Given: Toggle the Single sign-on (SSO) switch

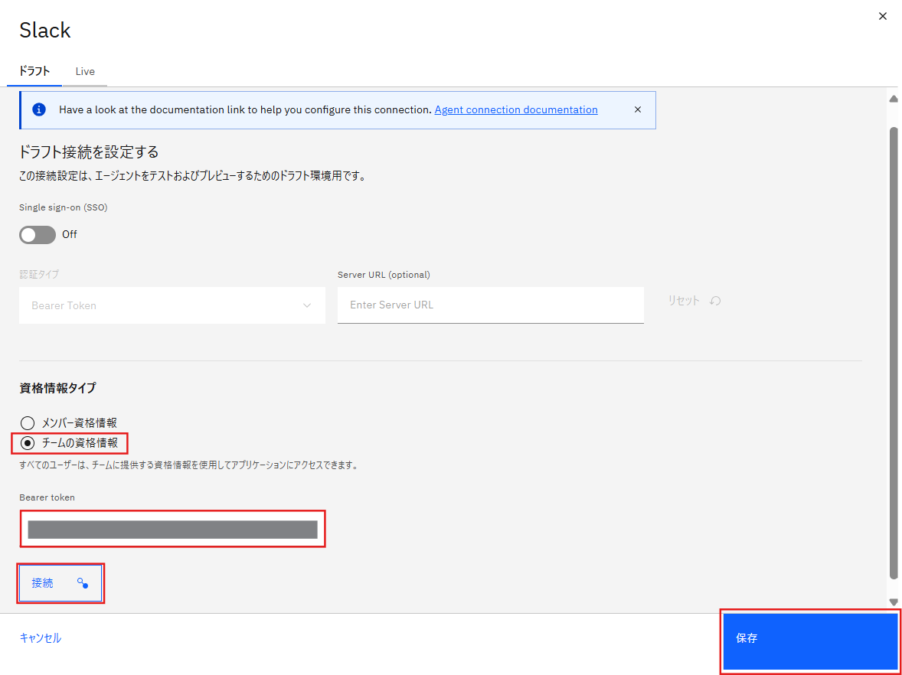Looking at the screenshot, I should click(x=38, y=235).
